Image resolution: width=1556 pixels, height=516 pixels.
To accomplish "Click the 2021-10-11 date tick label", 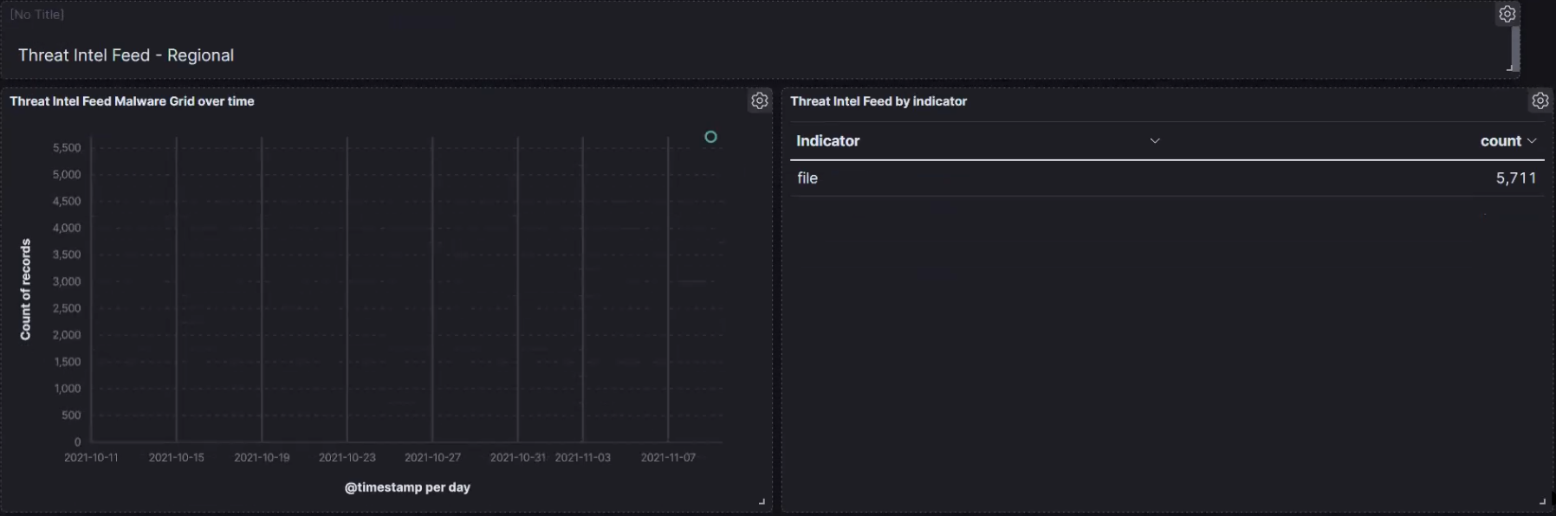I will (x=91, y=457).
